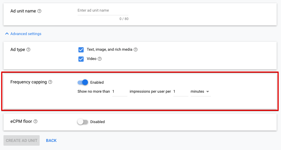Screen dimensions: 281x150
Task: Collapse section using the Advanced settings chevron
Action: point(7,34)
